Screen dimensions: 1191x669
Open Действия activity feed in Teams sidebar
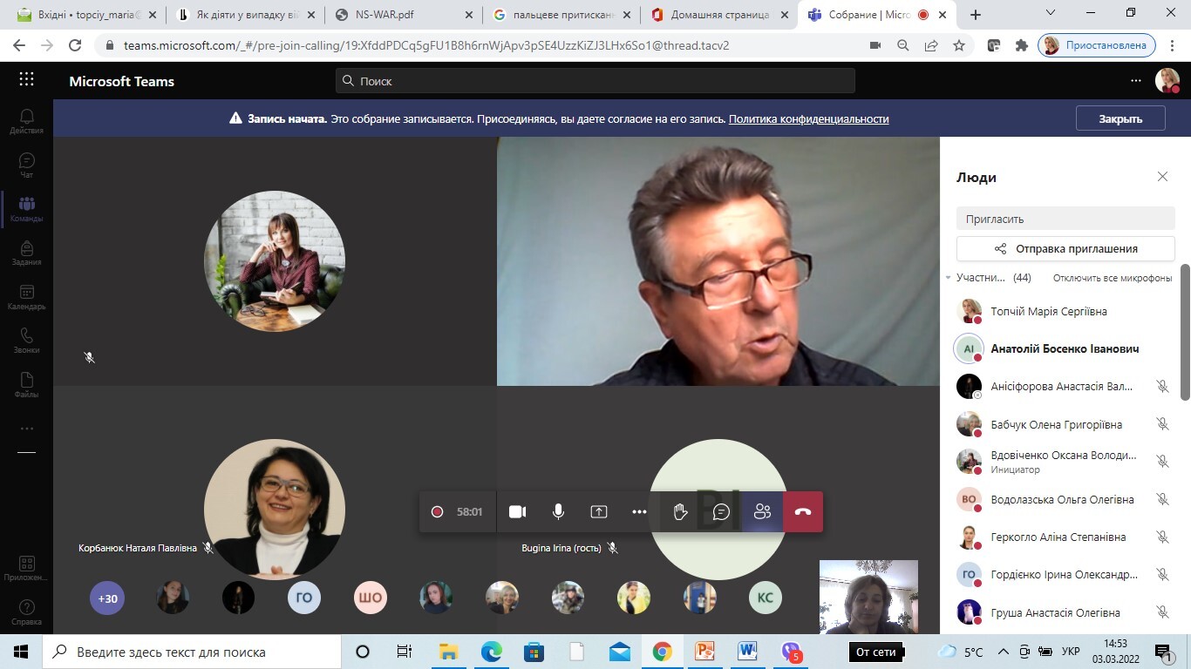[26, 121]
